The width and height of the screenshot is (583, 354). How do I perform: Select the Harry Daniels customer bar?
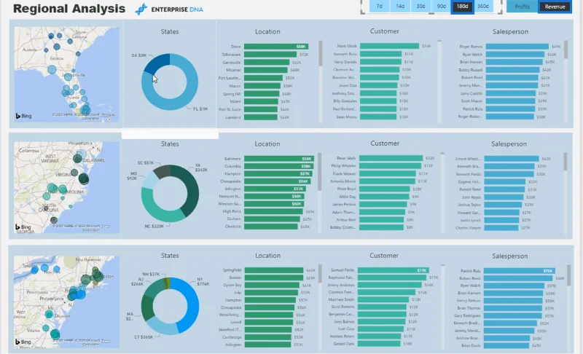(380, 62)
